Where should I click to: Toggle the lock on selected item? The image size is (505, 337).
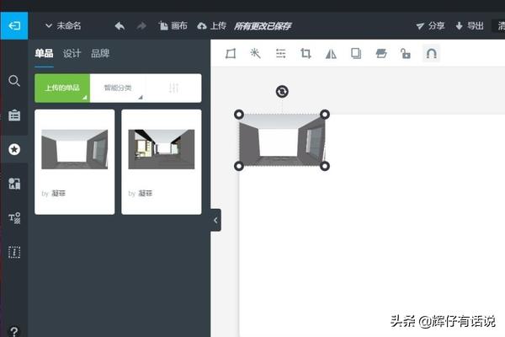point(406,54)
